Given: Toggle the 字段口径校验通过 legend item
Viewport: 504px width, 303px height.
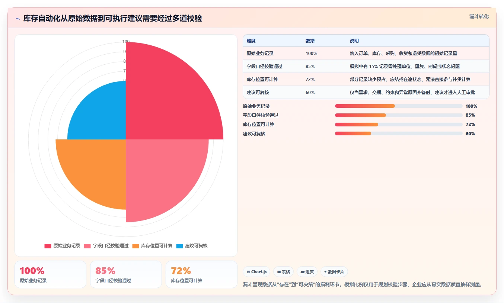Looking at the screenshot, I should click(106, 246).
